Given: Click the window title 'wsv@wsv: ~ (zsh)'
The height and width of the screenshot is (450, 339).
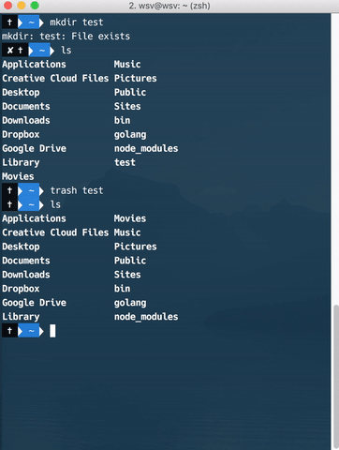Looking at the screenshot, I should (174, 6).
